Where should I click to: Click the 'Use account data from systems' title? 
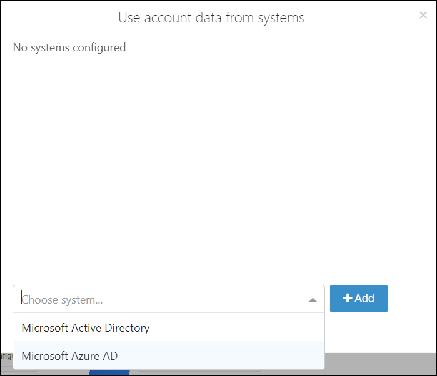click(211, 18)
